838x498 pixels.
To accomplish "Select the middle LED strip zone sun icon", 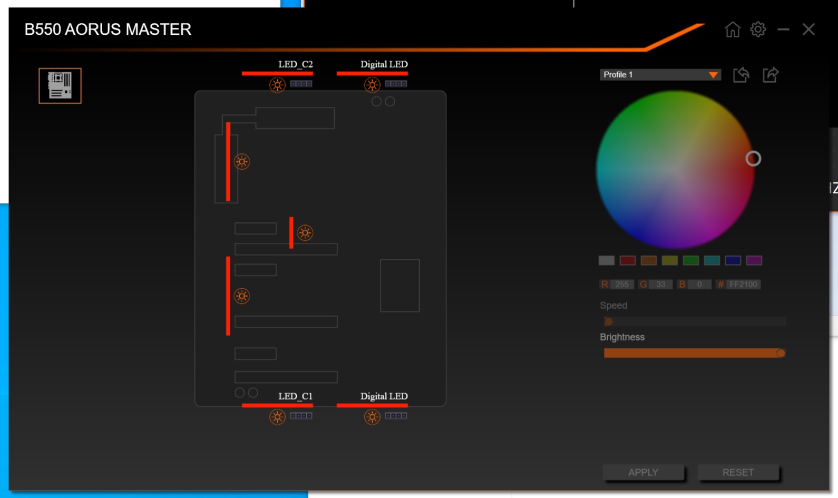I will click(305, 232).
